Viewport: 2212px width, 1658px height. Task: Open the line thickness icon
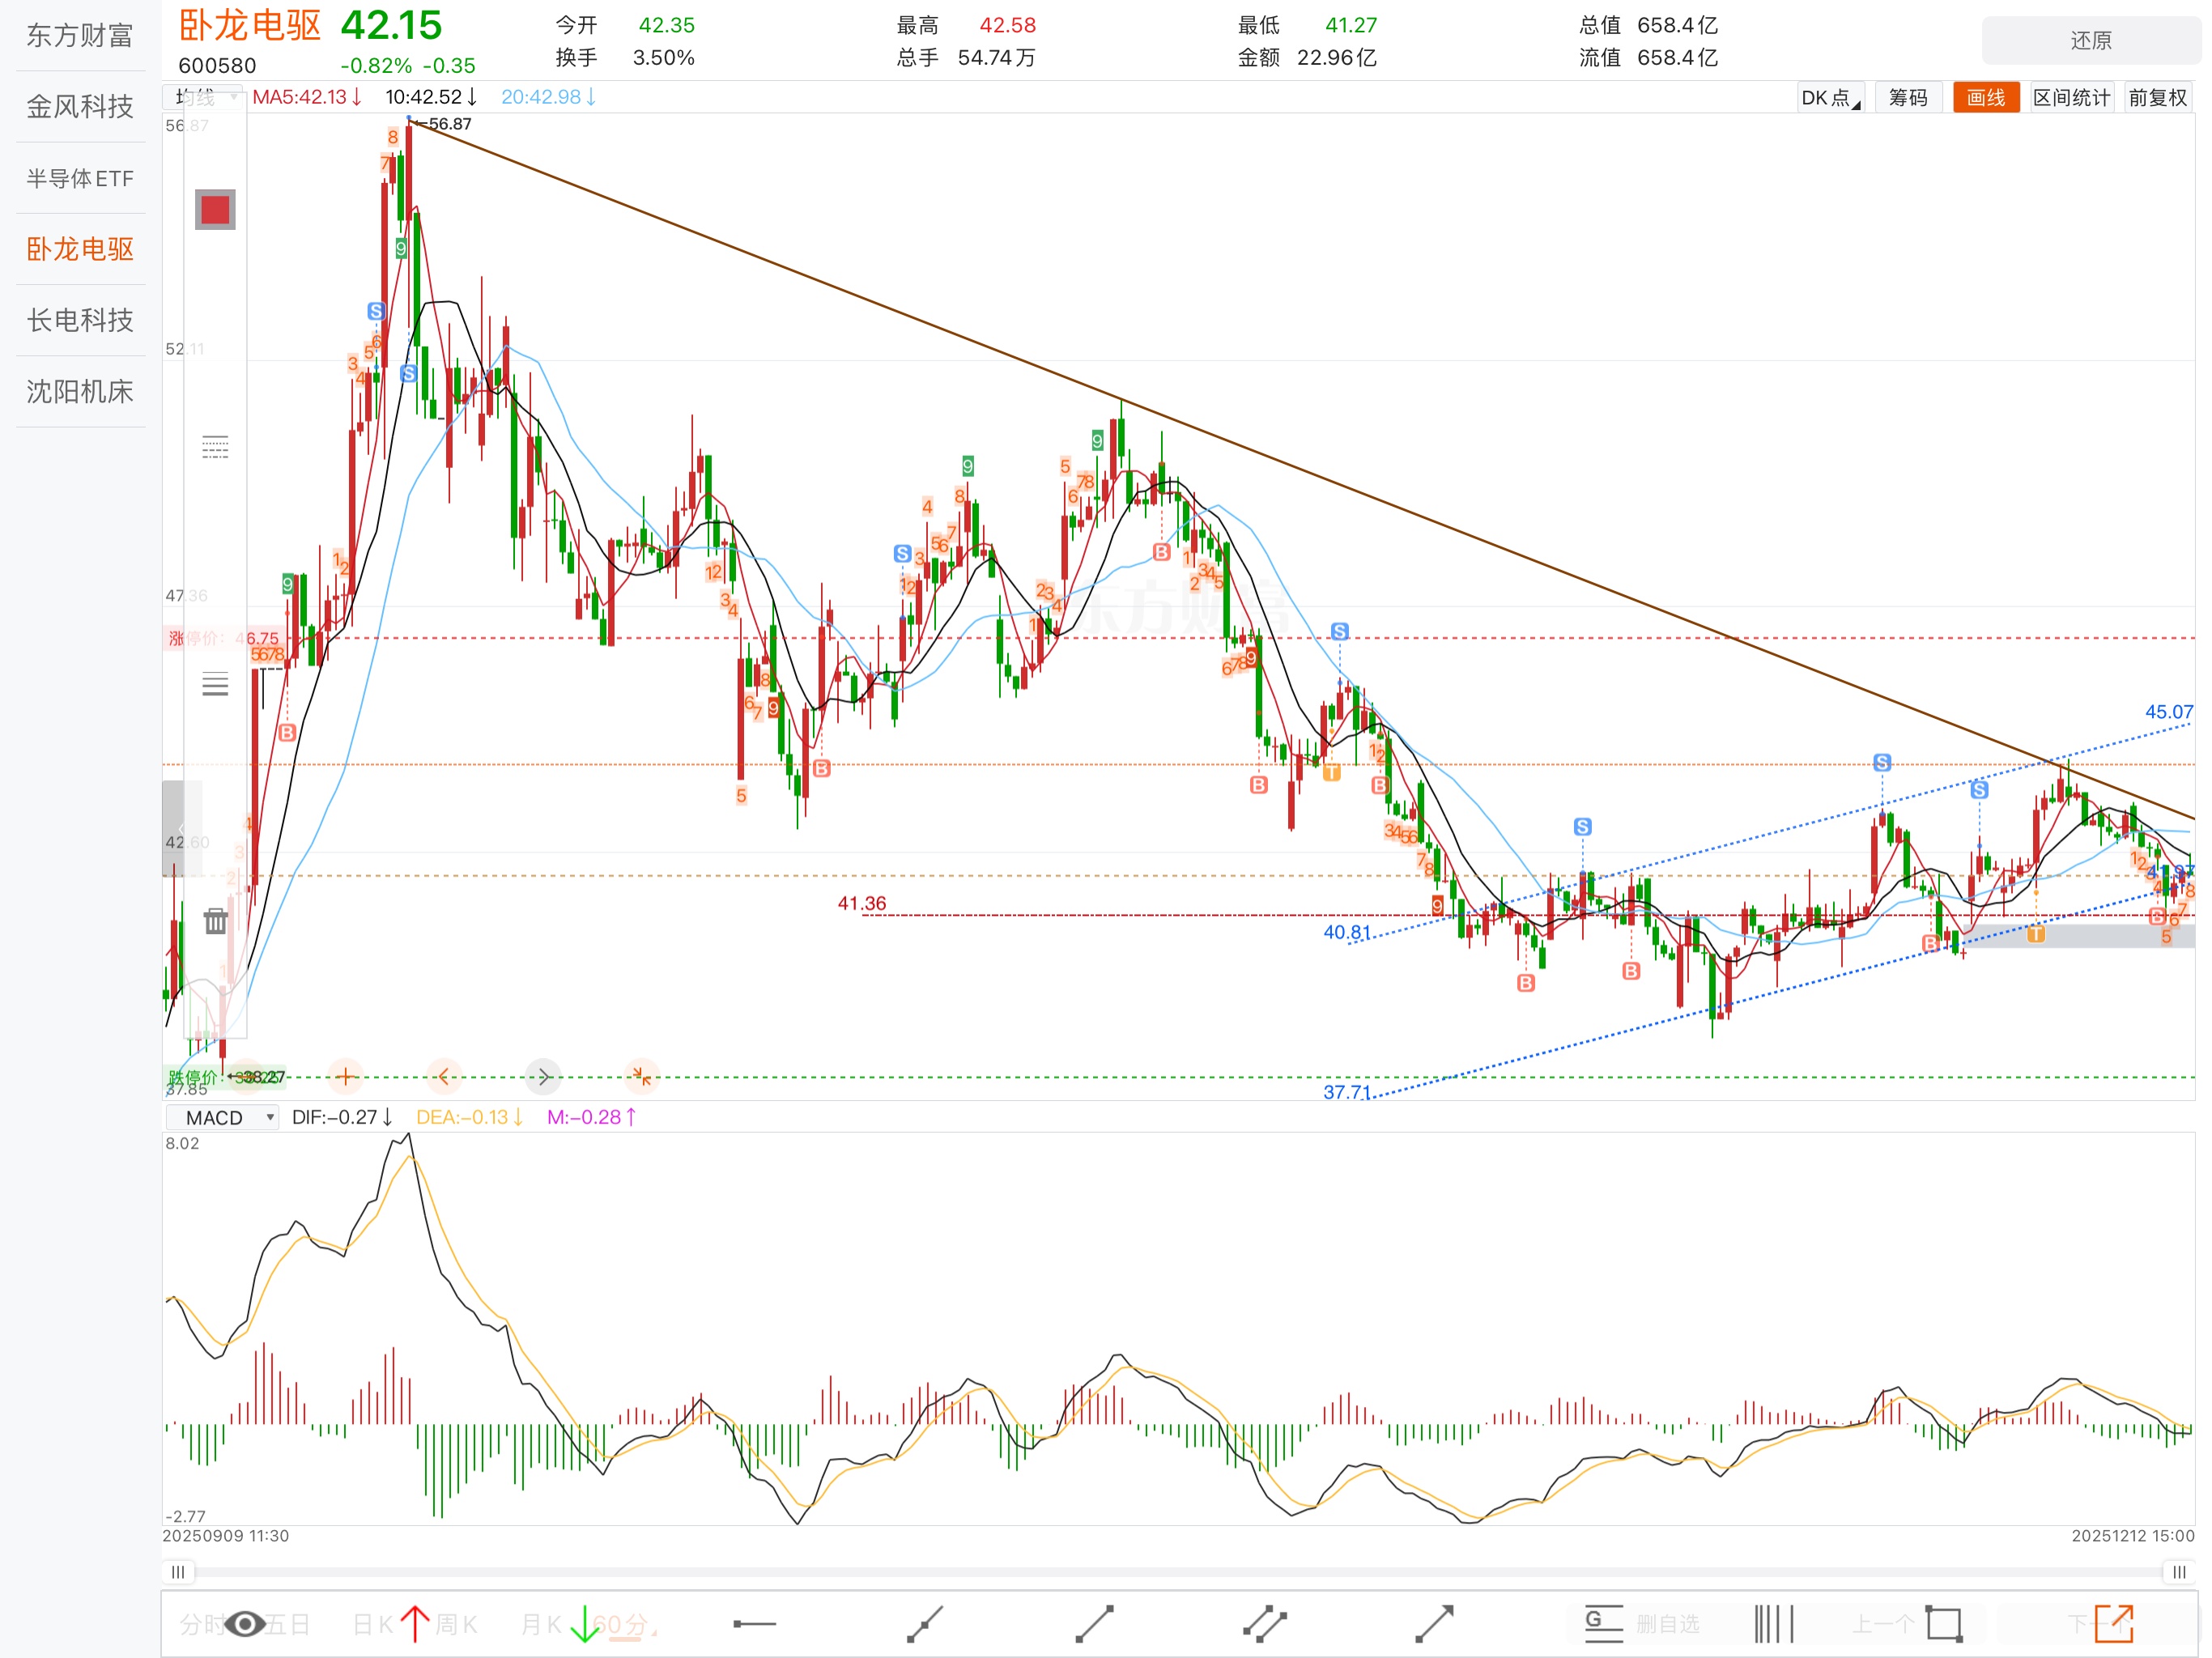click(215, 685)
